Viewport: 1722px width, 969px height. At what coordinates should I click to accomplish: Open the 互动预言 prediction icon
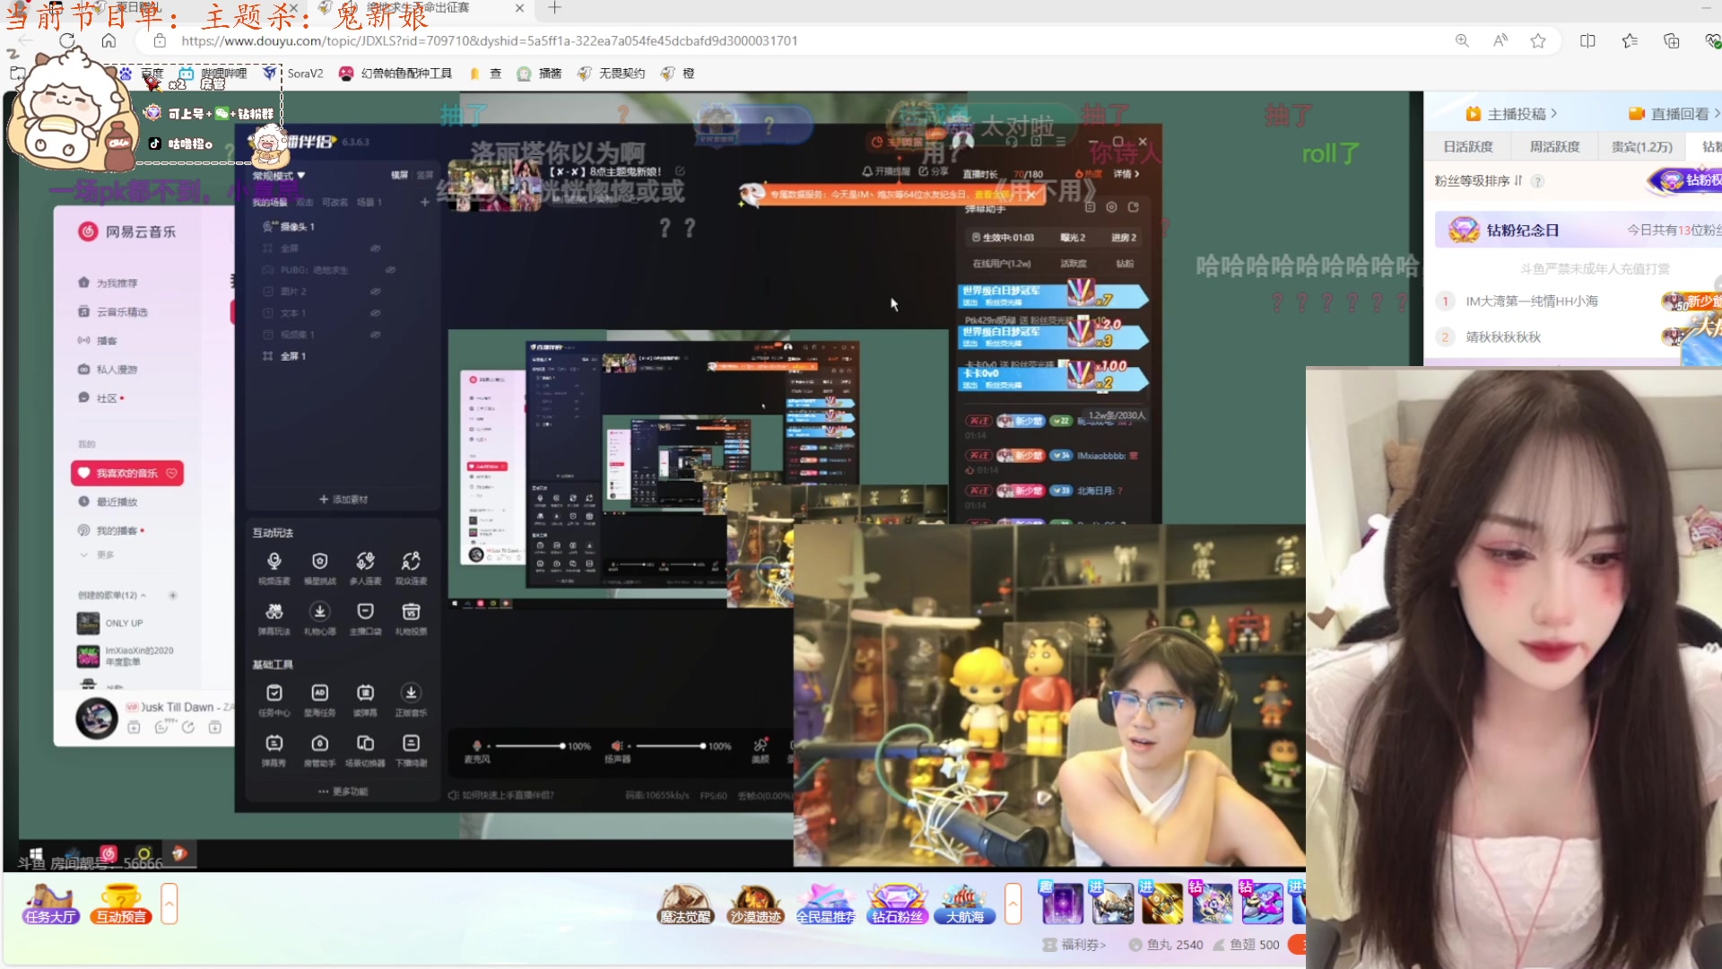(121, 903)
